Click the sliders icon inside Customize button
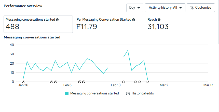The image size is (219, 112). (192, 8)
